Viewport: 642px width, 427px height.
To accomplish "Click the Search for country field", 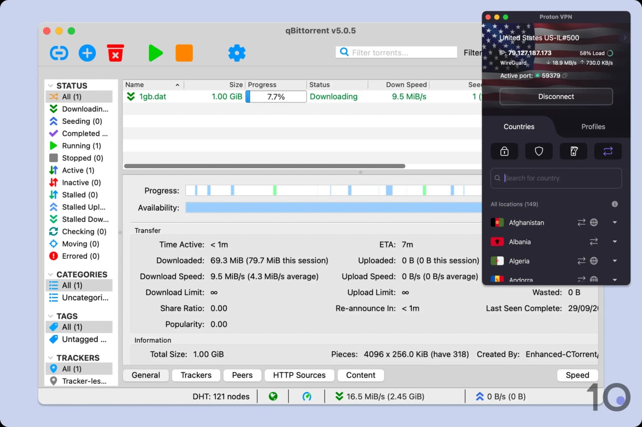I will 556,178.
